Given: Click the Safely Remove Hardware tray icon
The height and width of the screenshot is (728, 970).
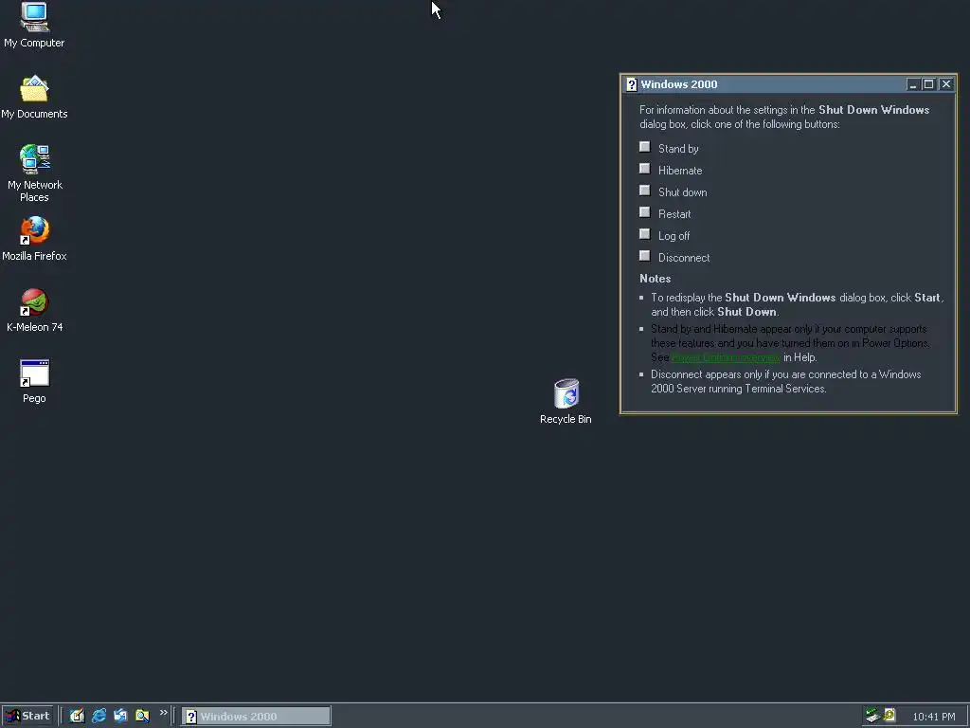Looking at the screenshot, I should coord(872,716).
